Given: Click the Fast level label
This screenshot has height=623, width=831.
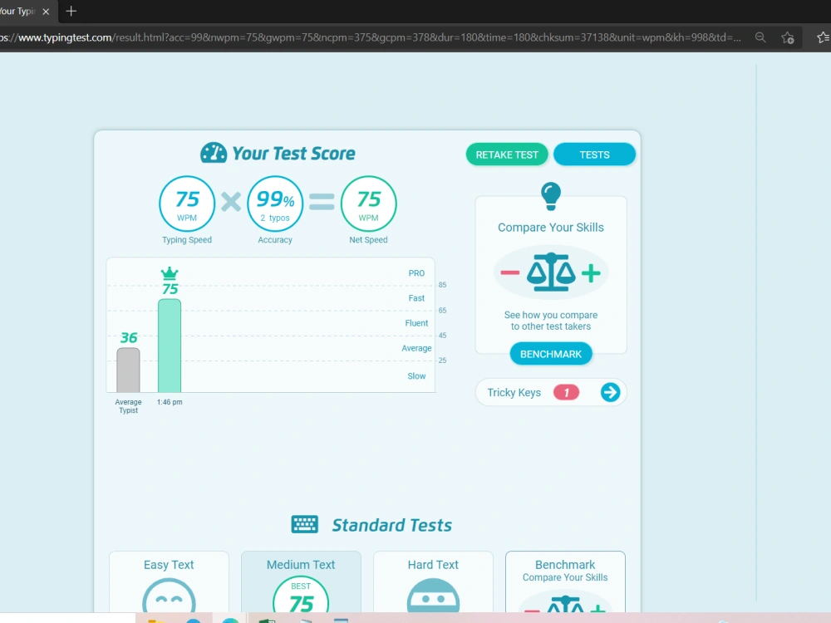Looking at the screenshot, I should (416, 298).
